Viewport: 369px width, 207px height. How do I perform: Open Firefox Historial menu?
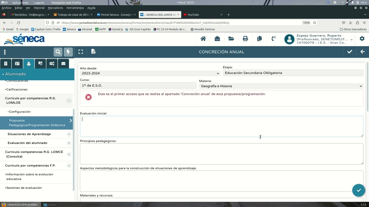click(x=39, y=8)
